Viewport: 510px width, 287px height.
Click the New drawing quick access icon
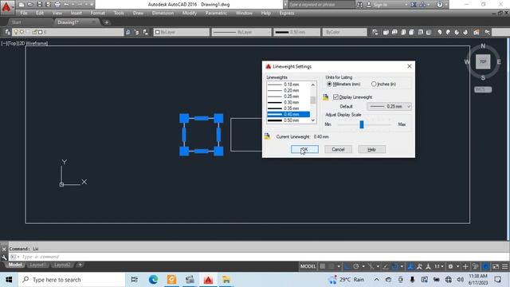(x=22, y=5)
